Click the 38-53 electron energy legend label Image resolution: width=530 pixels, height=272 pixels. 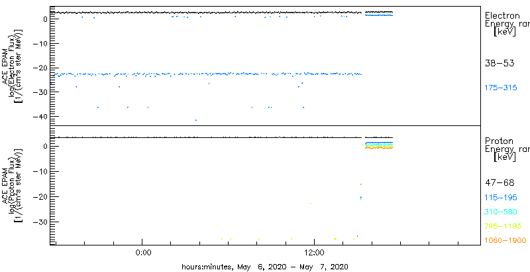click(500, 64)
